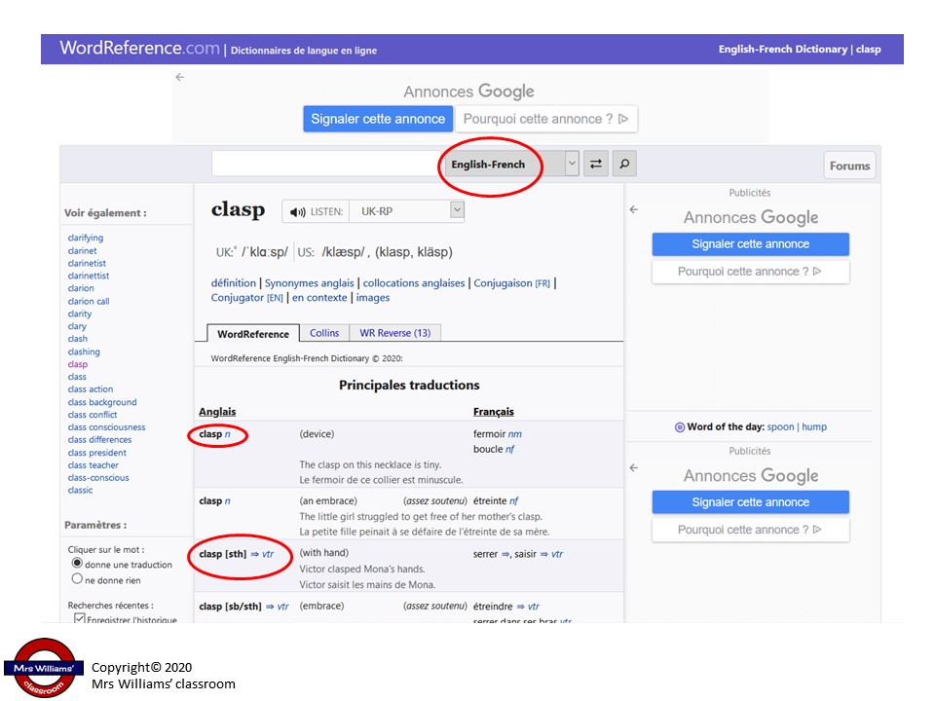Switch to the Collins tab

pyautogui.click(x=323, y=333)
